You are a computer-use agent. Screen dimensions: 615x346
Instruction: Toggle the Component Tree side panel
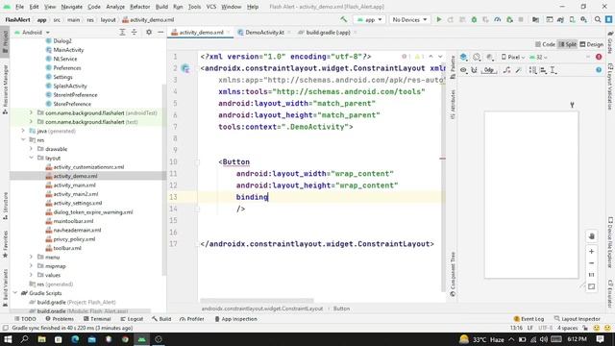click(453, 274)
